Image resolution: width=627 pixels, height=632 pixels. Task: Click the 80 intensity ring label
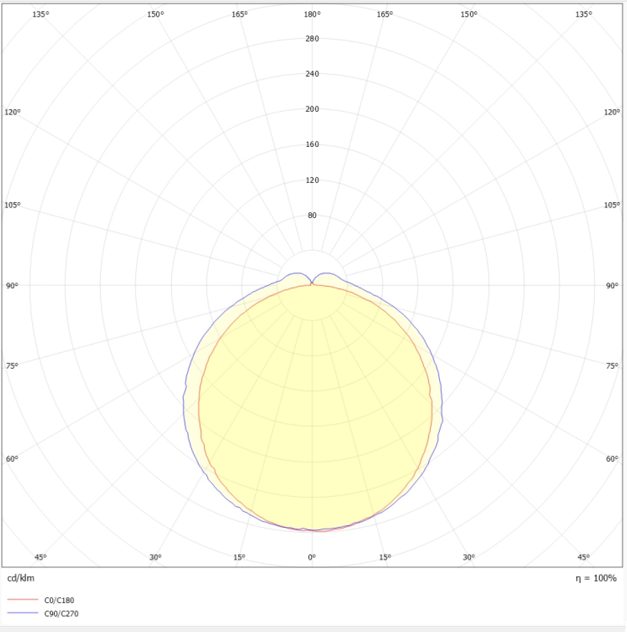[312, 215]
